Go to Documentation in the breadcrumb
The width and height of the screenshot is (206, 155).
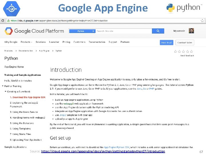tap(26, 51)
